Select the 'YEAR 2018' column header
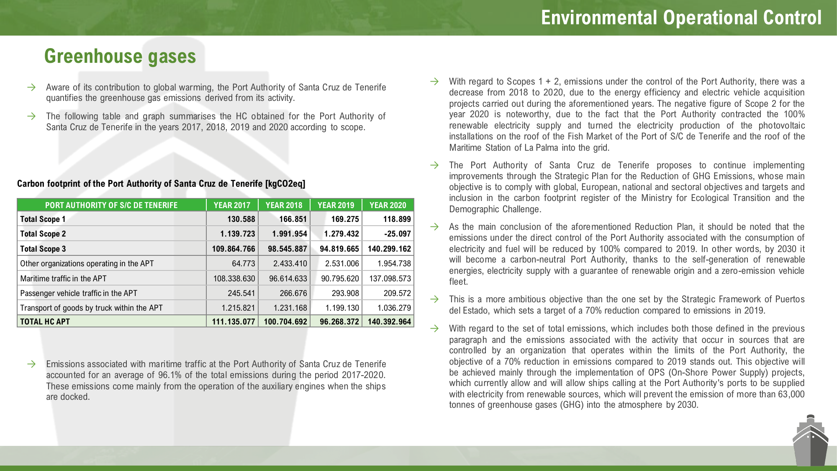Screen dimensions: 837x471 click(284, 205)
